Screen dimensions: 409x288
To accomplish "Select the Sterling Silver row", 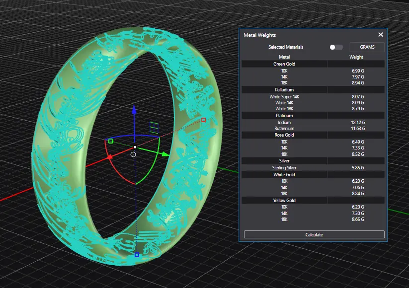I will 284,168.
